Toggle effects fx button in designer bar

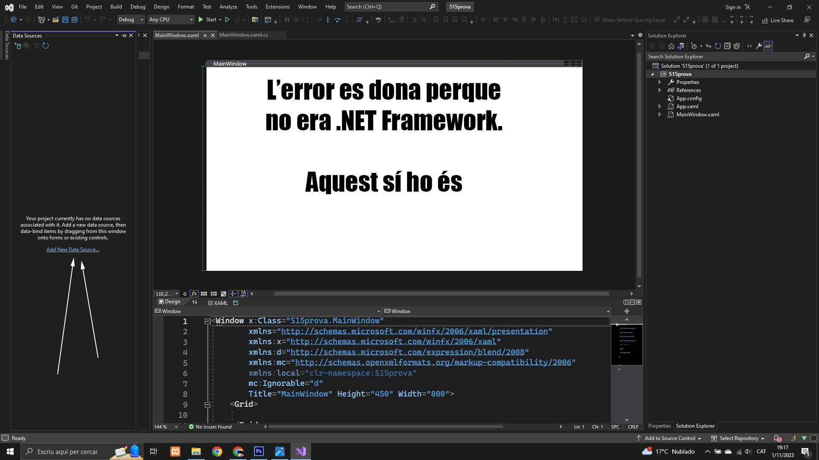[x=194, y=293]
